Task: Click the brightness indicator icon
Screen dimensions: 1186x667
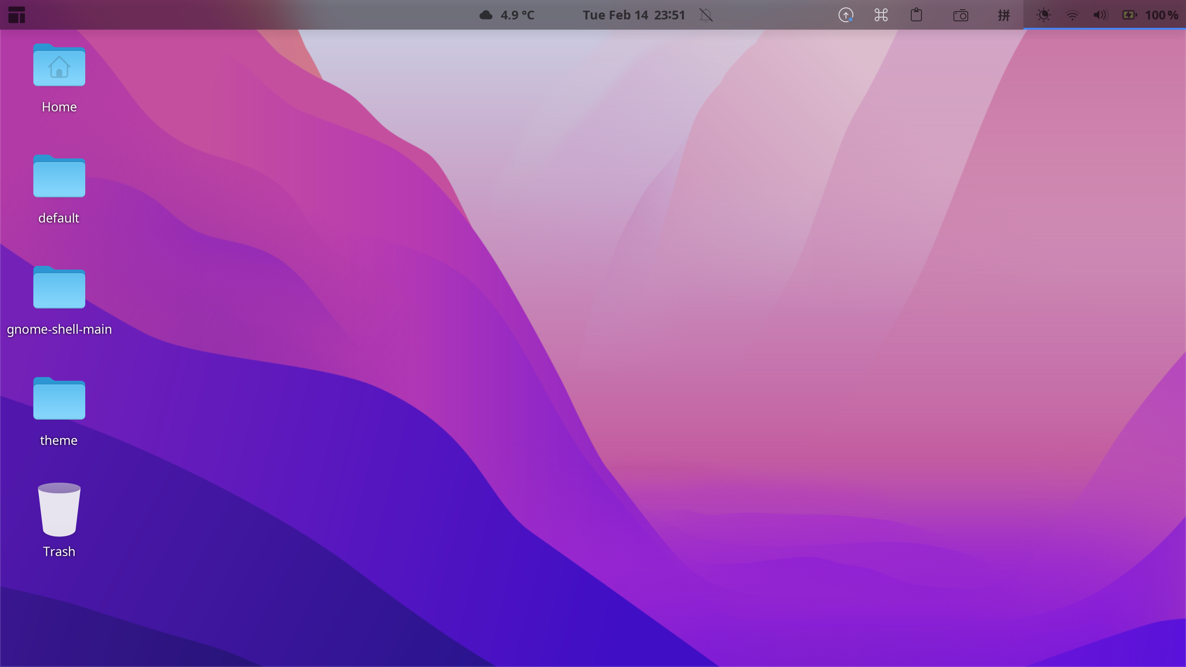Action: (1043, 15)
